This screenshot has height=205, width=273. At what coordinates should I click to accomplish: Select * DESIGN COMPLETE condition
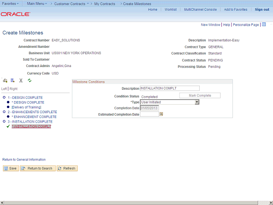[x=28, y=102]
